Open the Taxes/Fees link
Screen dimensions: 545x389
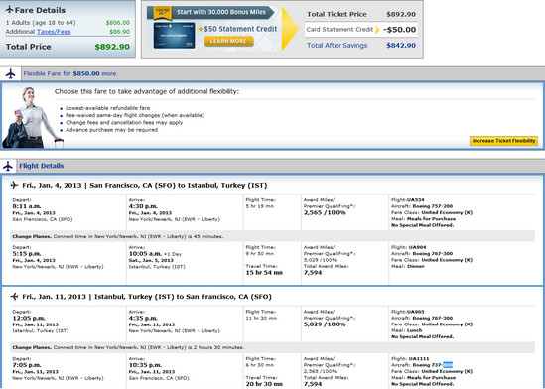54,32
